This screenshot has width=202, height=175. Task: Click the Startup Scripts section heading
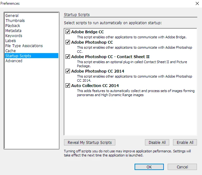point(77,15)
